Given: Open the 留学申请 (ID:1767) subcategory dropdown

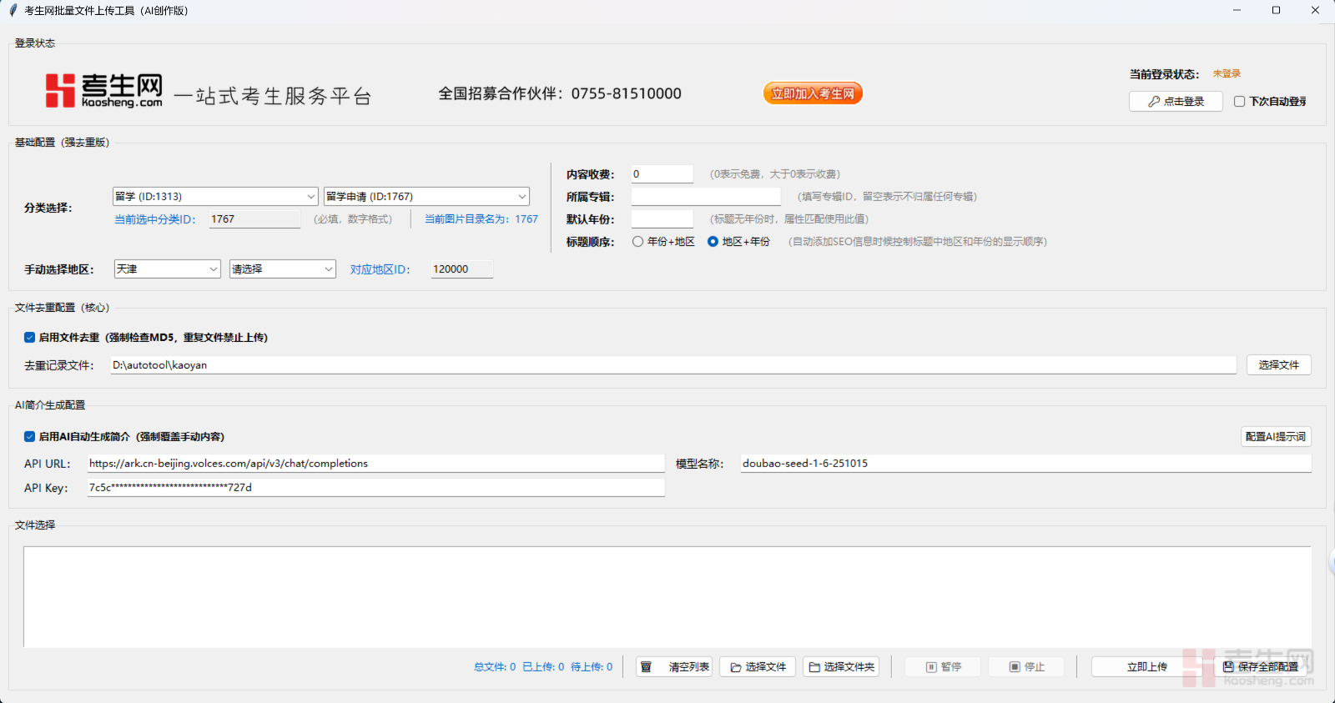Looking at the screenshot, I should (426, 197).
